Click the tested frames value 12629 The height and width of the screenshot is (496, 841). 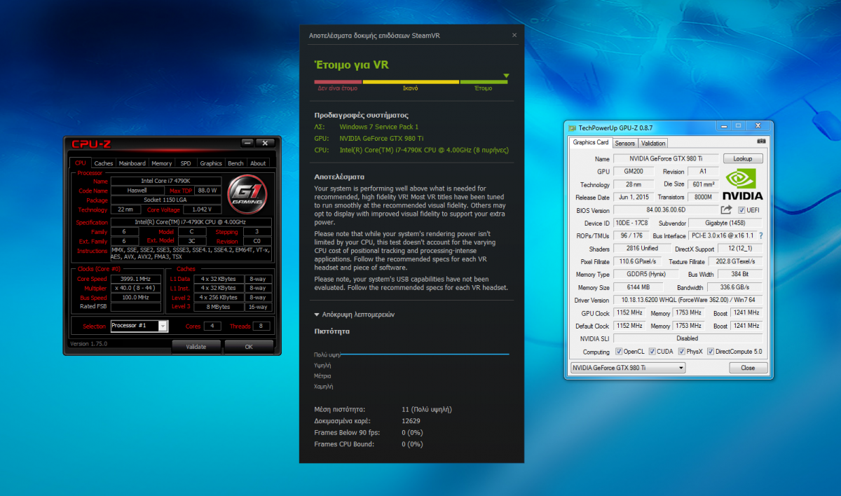click(x=411, y=420)
